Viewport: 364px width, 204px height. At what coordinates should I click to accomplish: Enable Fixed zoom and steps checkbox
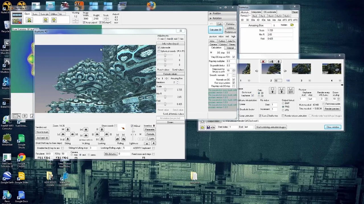pos(153,154)
